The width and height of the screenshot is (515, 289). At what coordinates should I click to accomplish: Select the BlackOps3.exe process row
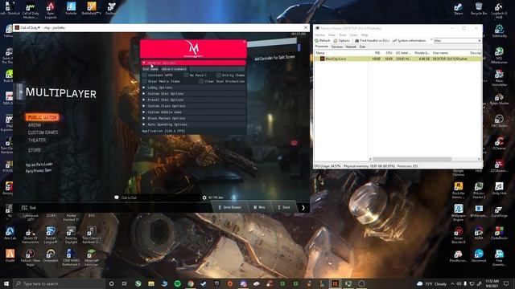click(x=398, y=59)
